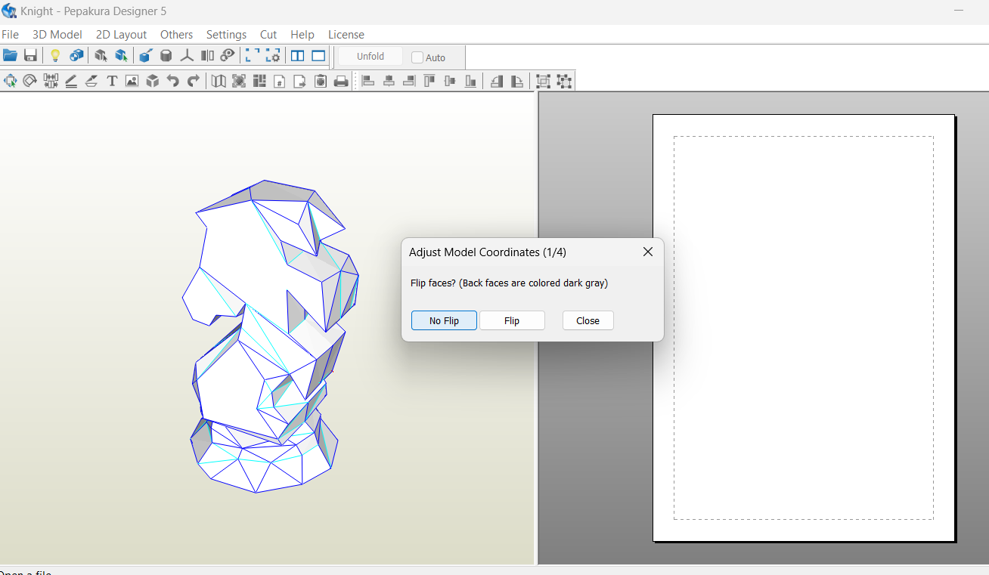Screen dimensions: 989x575
Task: Click the save floppy disk icon
Action: point(30,56)
